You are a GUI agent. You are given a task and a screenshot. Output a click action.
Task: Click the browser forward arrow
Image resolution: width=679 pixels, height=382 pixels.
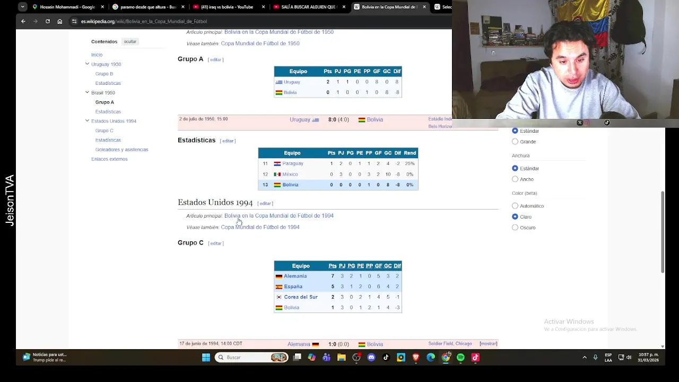point(36,21)
